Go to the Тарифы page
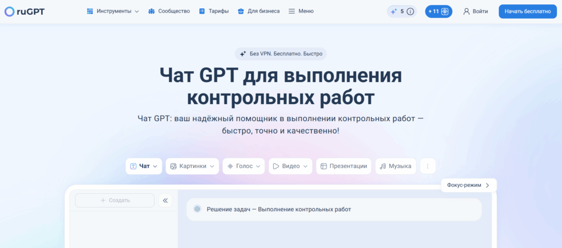The height and width of the screenshot is (248, 562). pyautogui.click(x=214, y=11)
